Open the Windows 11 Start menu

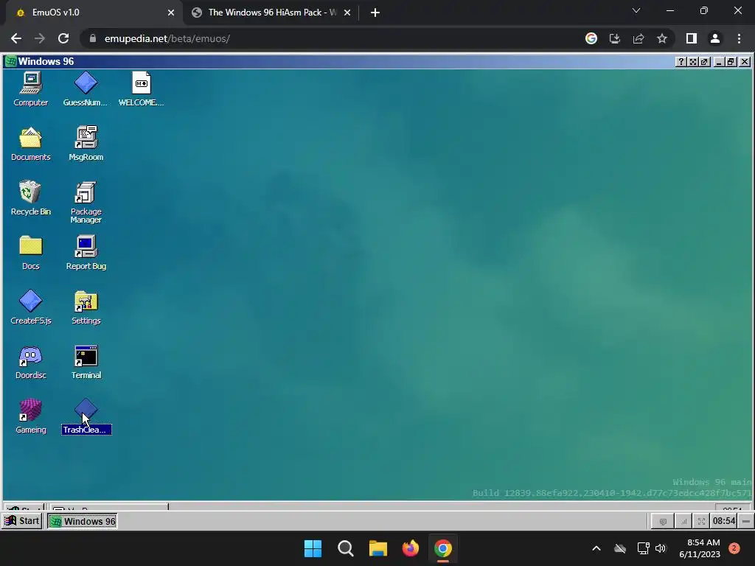313,548
